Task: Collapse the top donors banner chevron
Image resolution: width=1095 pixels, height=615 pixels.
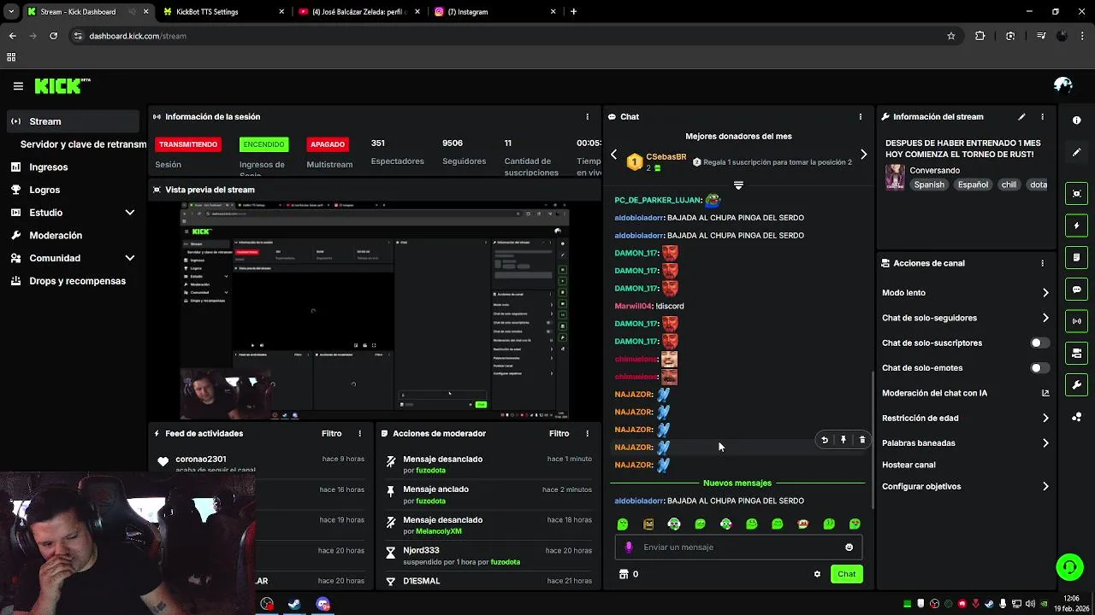Action: [x=738, y=184]
